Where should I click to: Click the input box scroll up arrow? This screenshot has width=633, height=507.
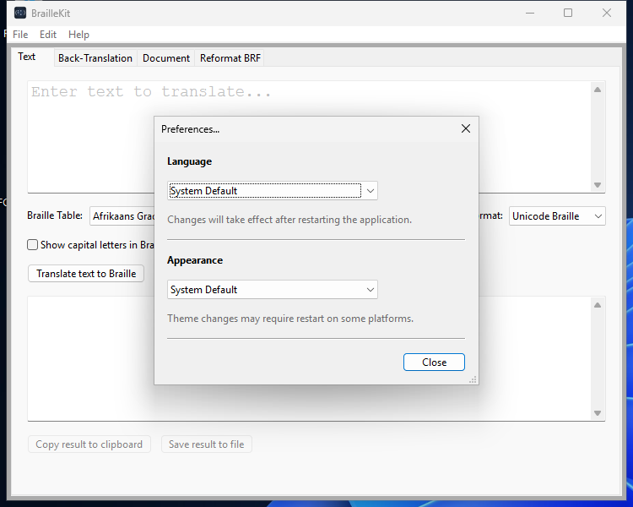click(x=598, y=90)
